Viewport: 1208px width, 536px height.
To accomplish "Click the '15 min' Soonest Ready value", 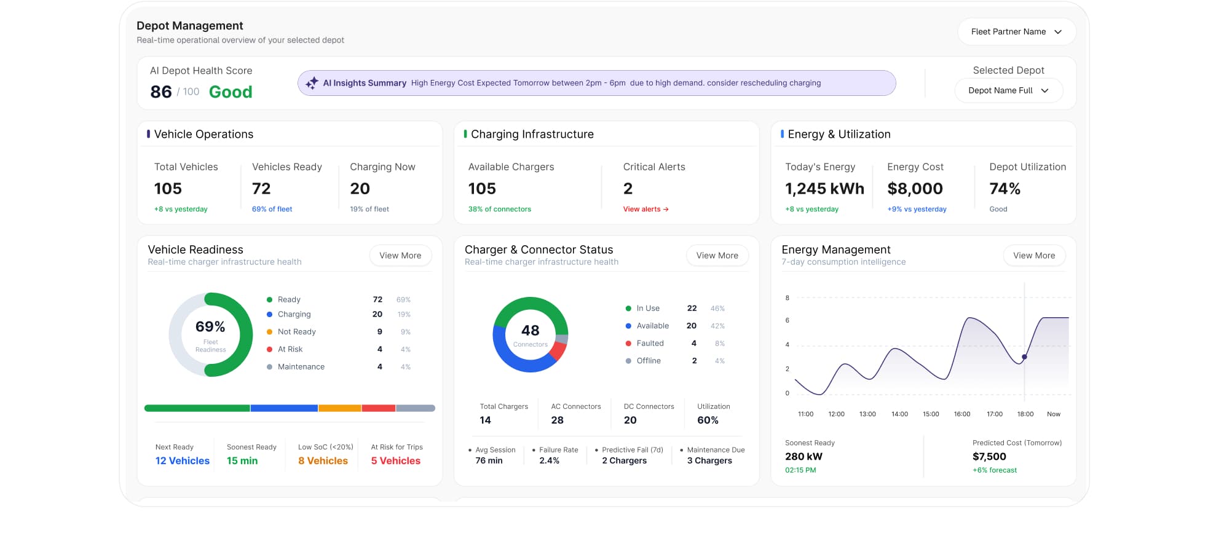I will (242, 461).
